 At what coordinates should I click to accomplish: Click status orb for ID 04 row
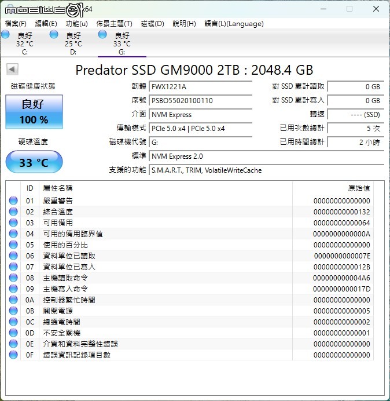coord(13,234)
